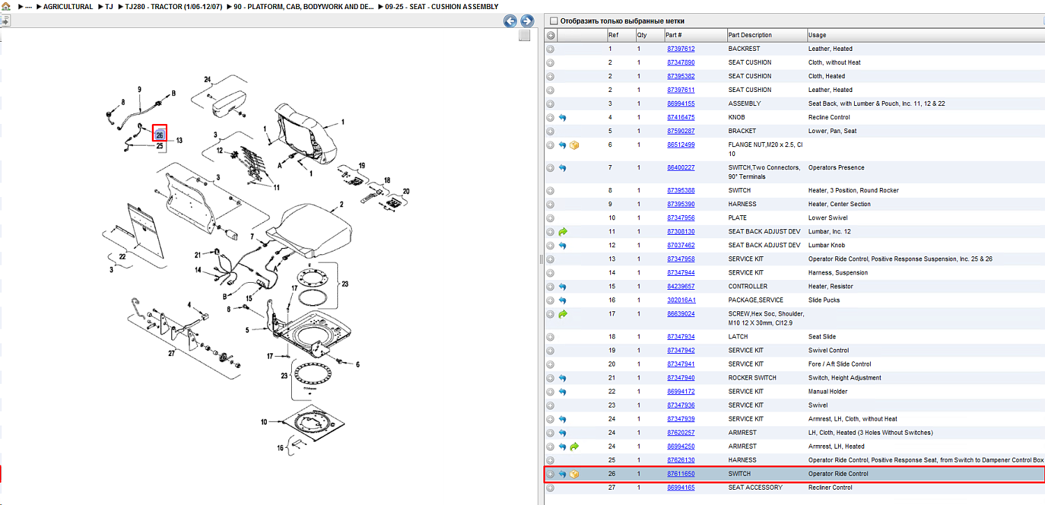
Task: Click the box icon on ref 26 SWITCH row
Action: pos(574,474)
